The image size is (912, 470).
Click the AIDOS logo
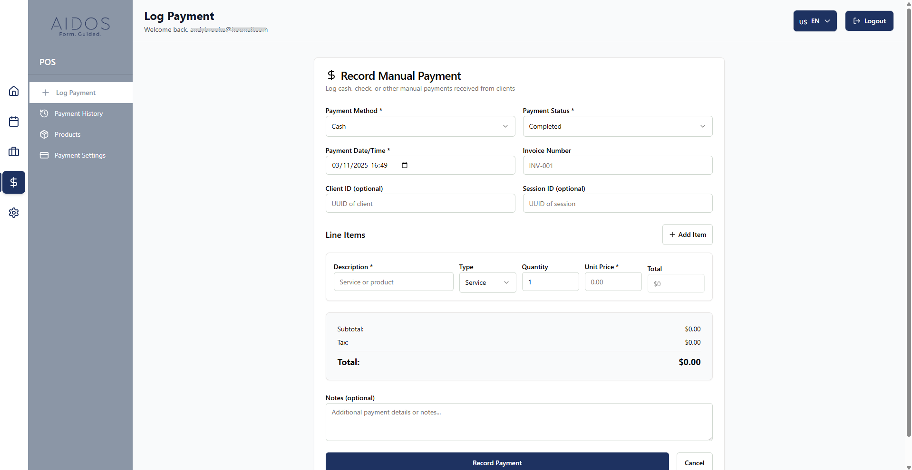pyautogui.click(x=80, y=26)
